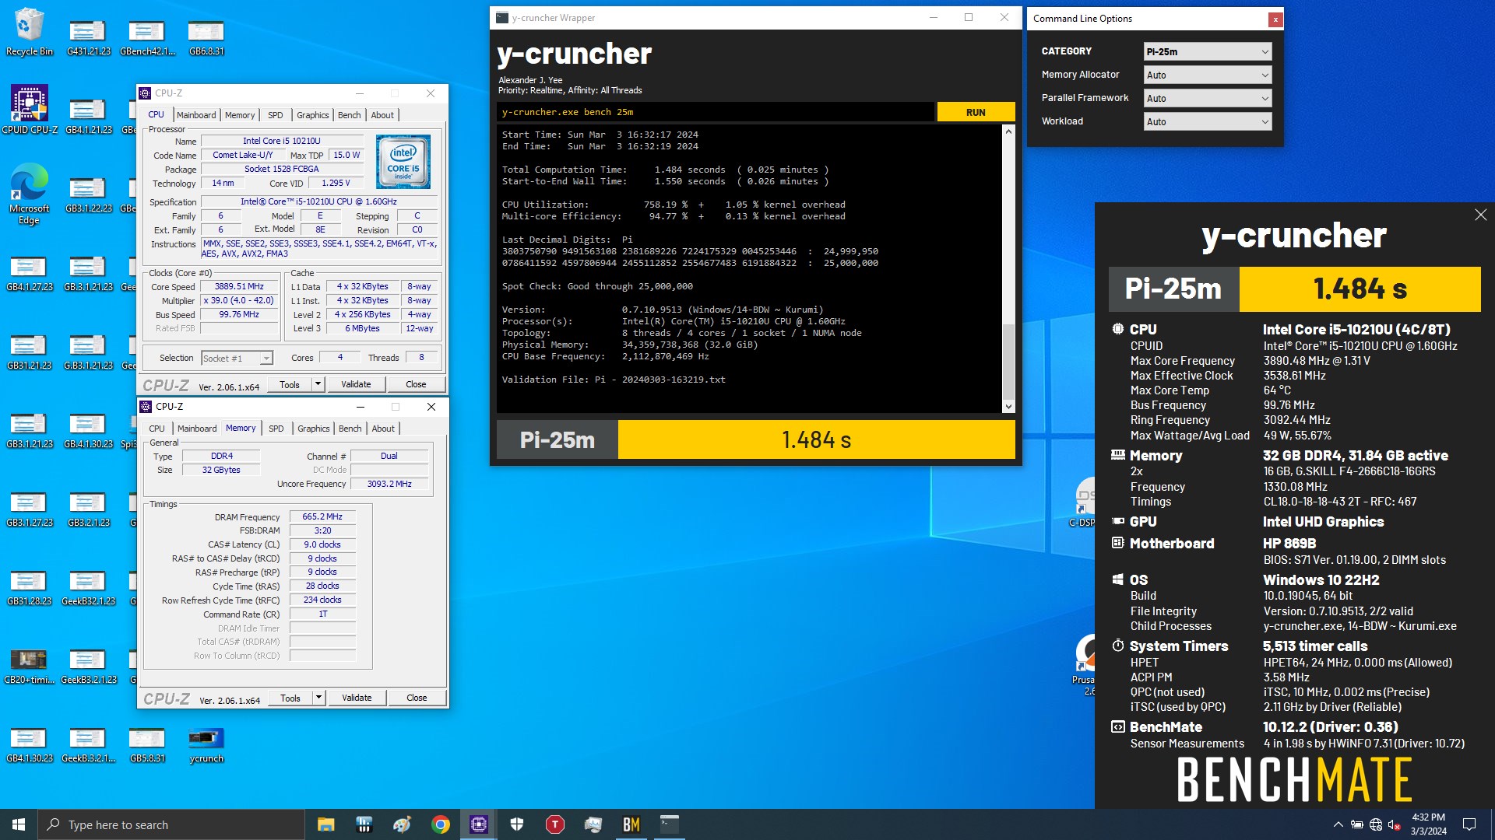Expand the Workload dropdown
Screen dimensions: 1495x840
[1208, 121]
